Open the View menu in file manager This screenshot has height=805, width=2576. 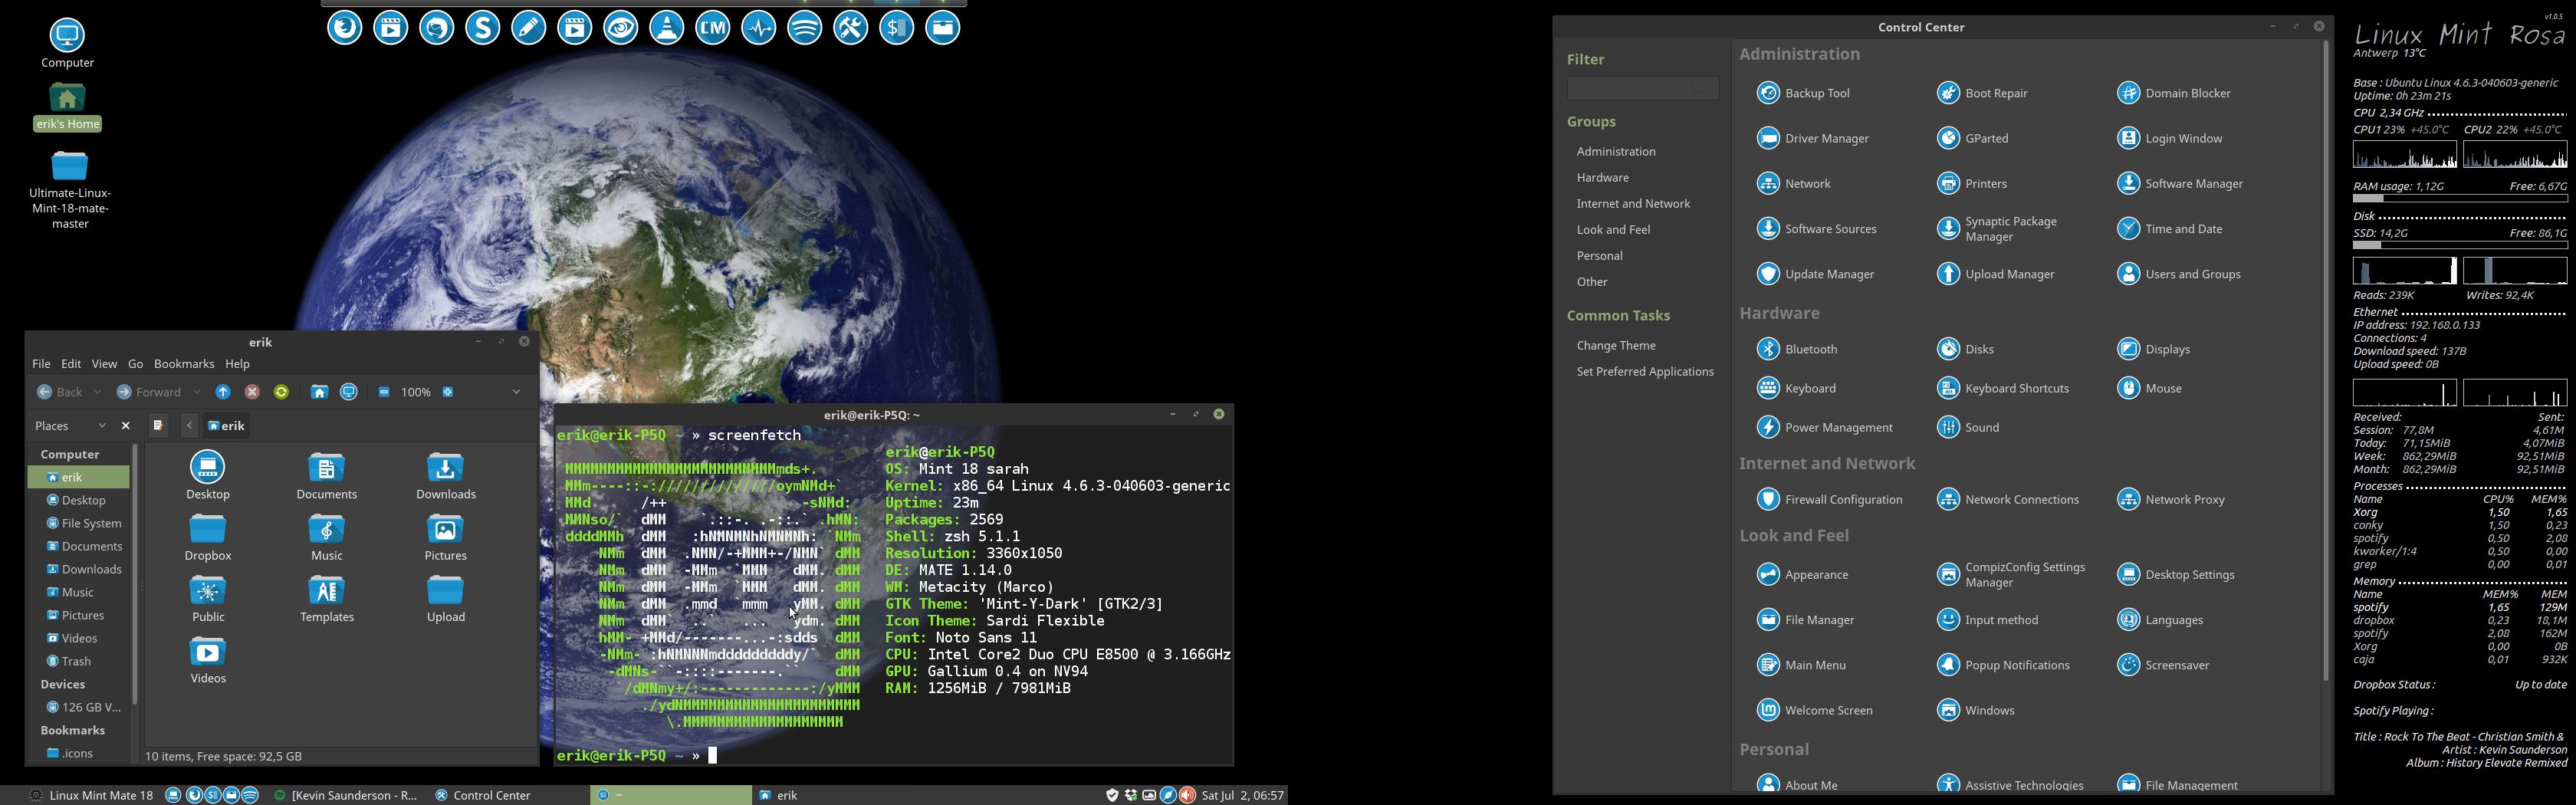(104, 364)
